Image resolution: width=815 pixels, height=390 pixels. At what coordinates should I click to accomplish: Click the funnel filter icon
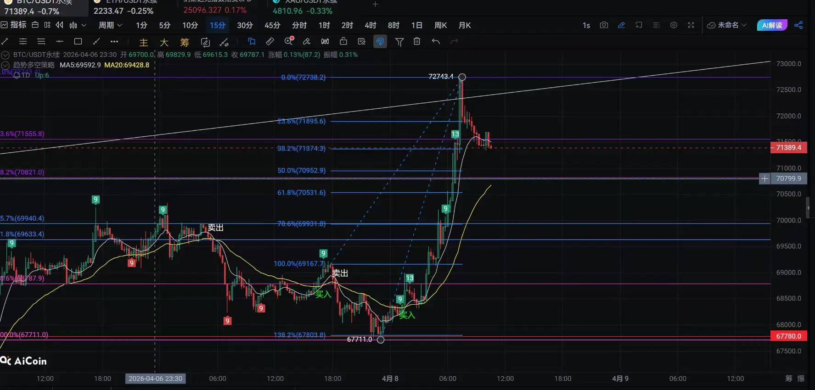[399, 42]
